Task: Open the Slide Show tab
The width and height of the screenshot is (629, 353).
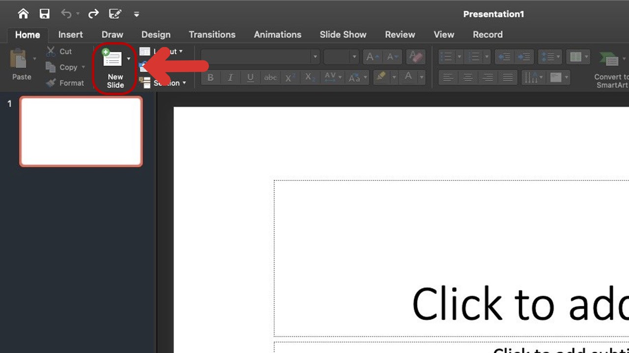Action: (343, 34)
